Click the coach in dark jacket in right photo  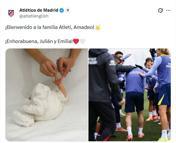click(104, 94)
